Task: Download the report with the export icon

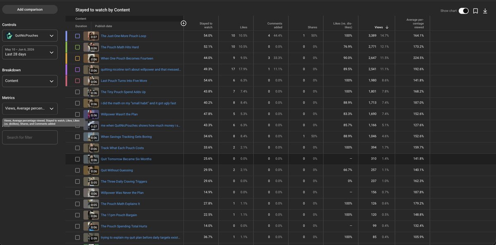Action: (x=485, y=11)
